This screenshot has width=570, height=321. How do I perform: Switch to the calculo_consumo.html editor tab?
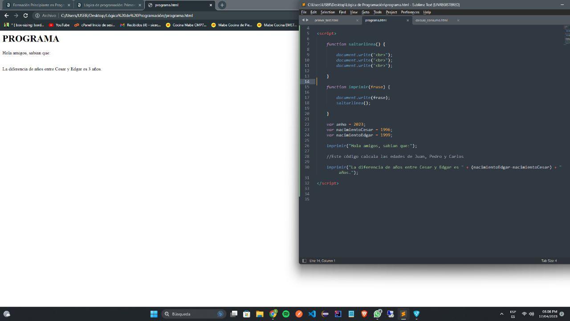(432, 20)
